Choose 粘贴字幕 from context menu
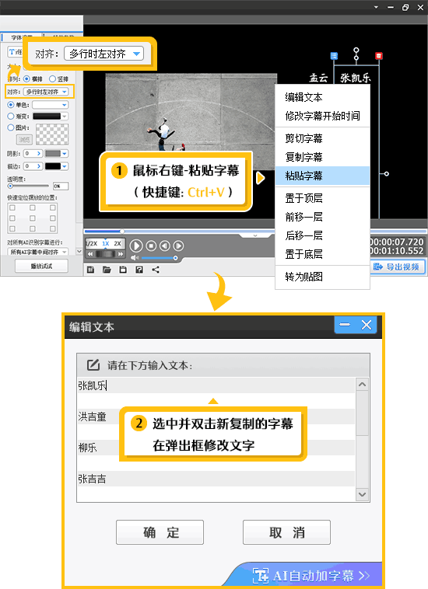 tap(322, 176)
